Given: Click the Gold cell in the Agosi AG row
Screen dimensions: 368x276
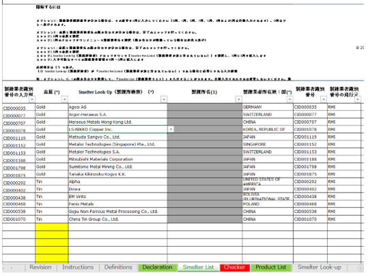Looking at the screenshot, I should pos(52,107).
